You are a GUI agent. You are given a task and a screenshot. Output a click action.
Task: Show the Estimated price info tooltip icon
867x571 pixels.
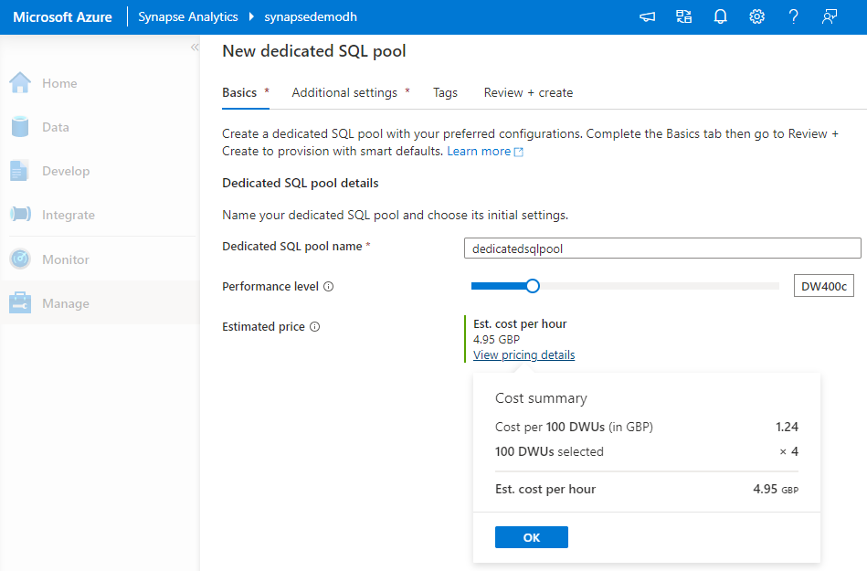pyautogui.click(x=314, y=327)
